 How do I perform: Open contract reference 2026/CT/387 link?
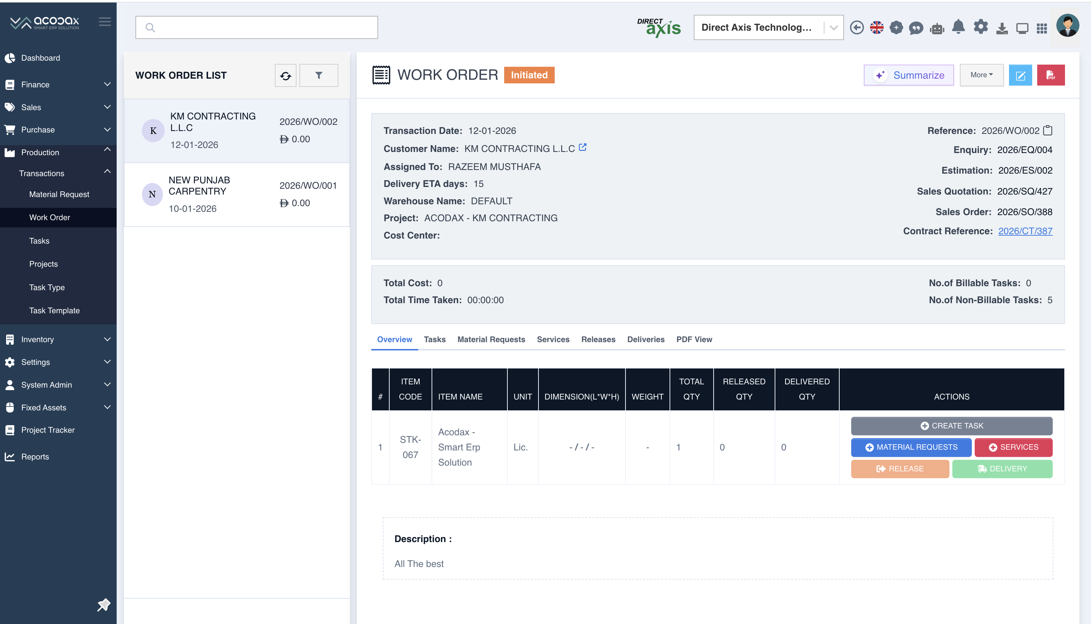pyautogui.click(x=1025, y=231)
